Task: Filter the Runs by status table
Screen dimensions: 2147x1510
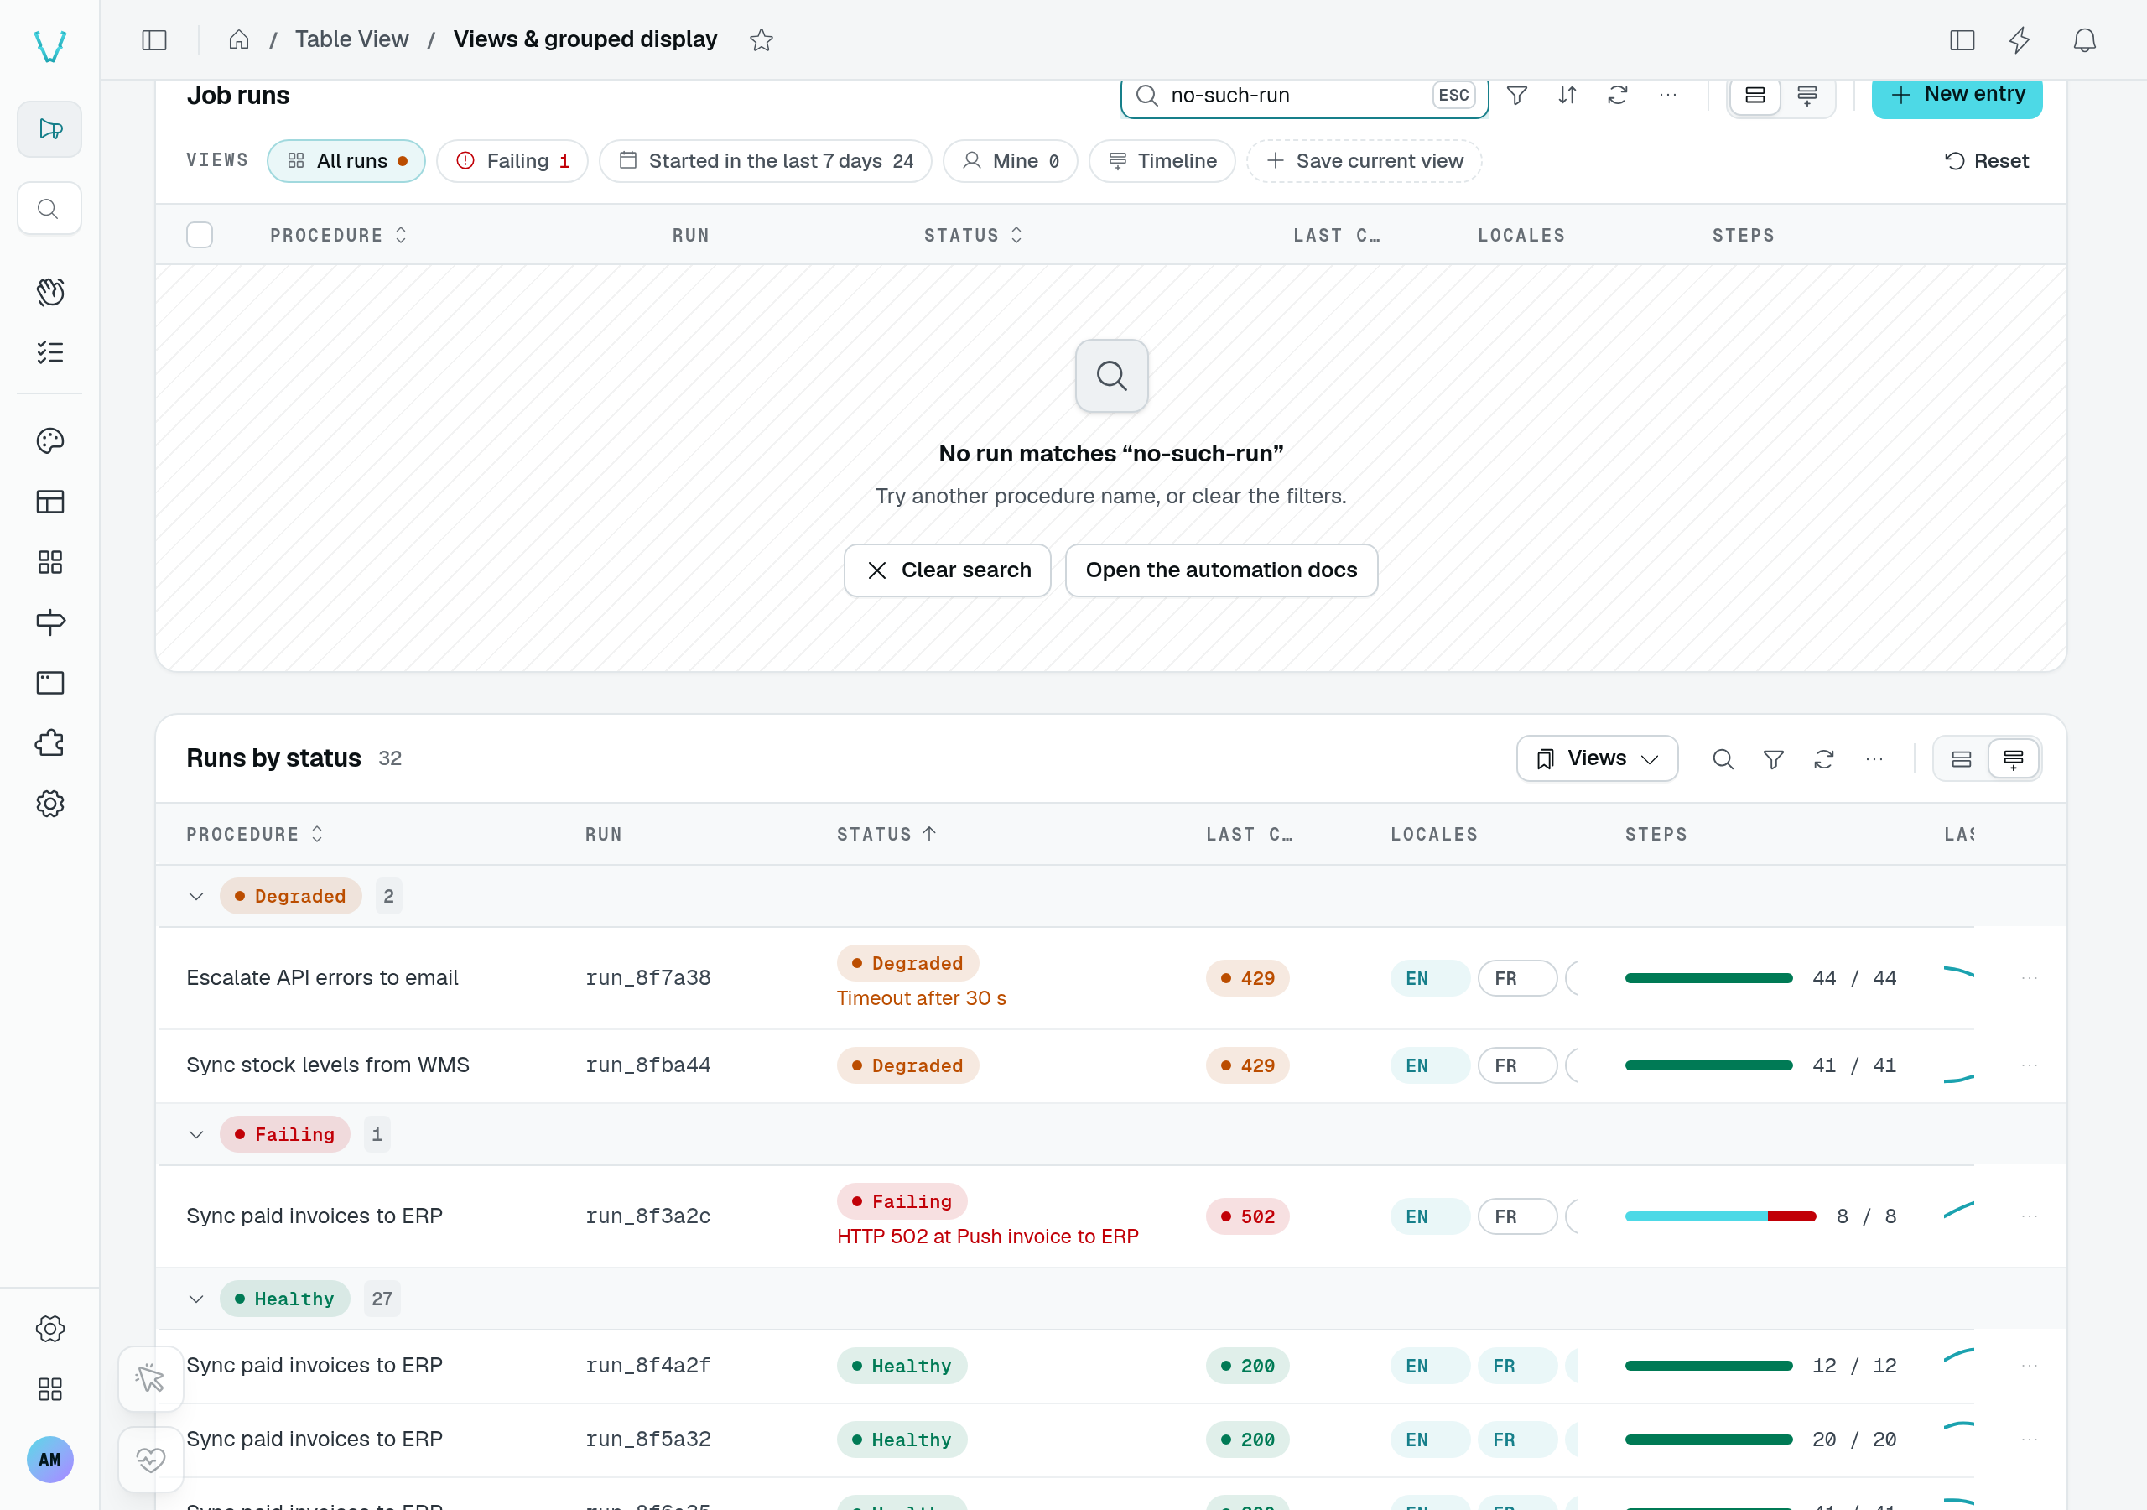Action: pyautogui.click(x=1773, y=758)
